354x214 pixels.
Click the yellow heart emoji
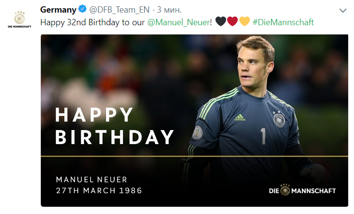coord(244,22)
